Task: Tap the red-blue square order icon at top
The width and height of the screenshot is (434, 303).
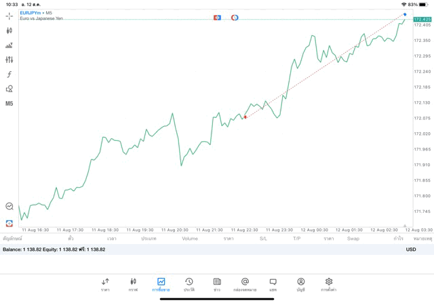Action: [x=217, y=17]
